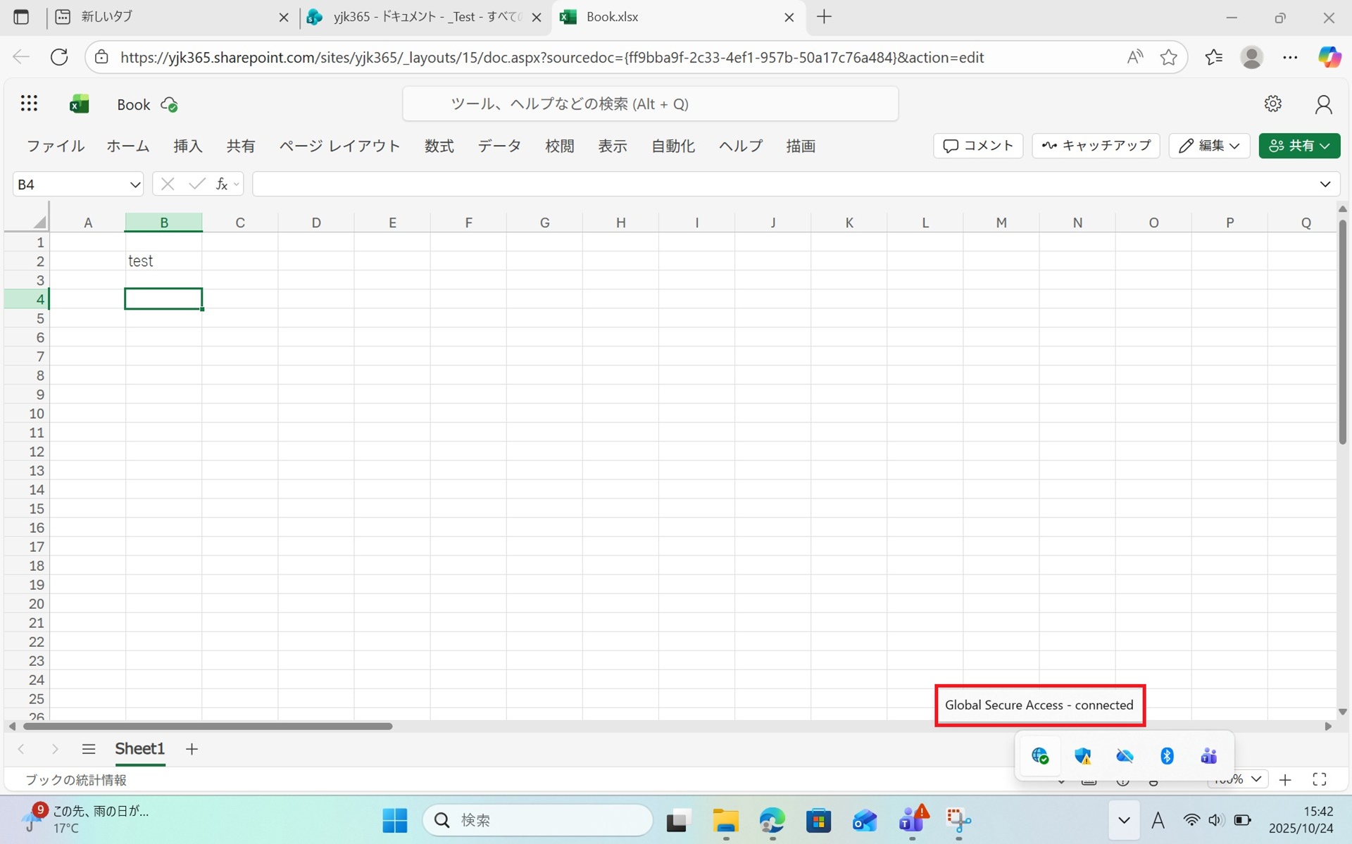Expand the formula bar chevron
The height and width of the screenshot is (844, 1352).
[1325, 184]
